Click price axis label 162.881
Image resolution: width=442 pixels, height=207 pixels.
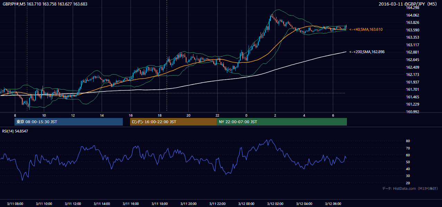tap(413, 52)
